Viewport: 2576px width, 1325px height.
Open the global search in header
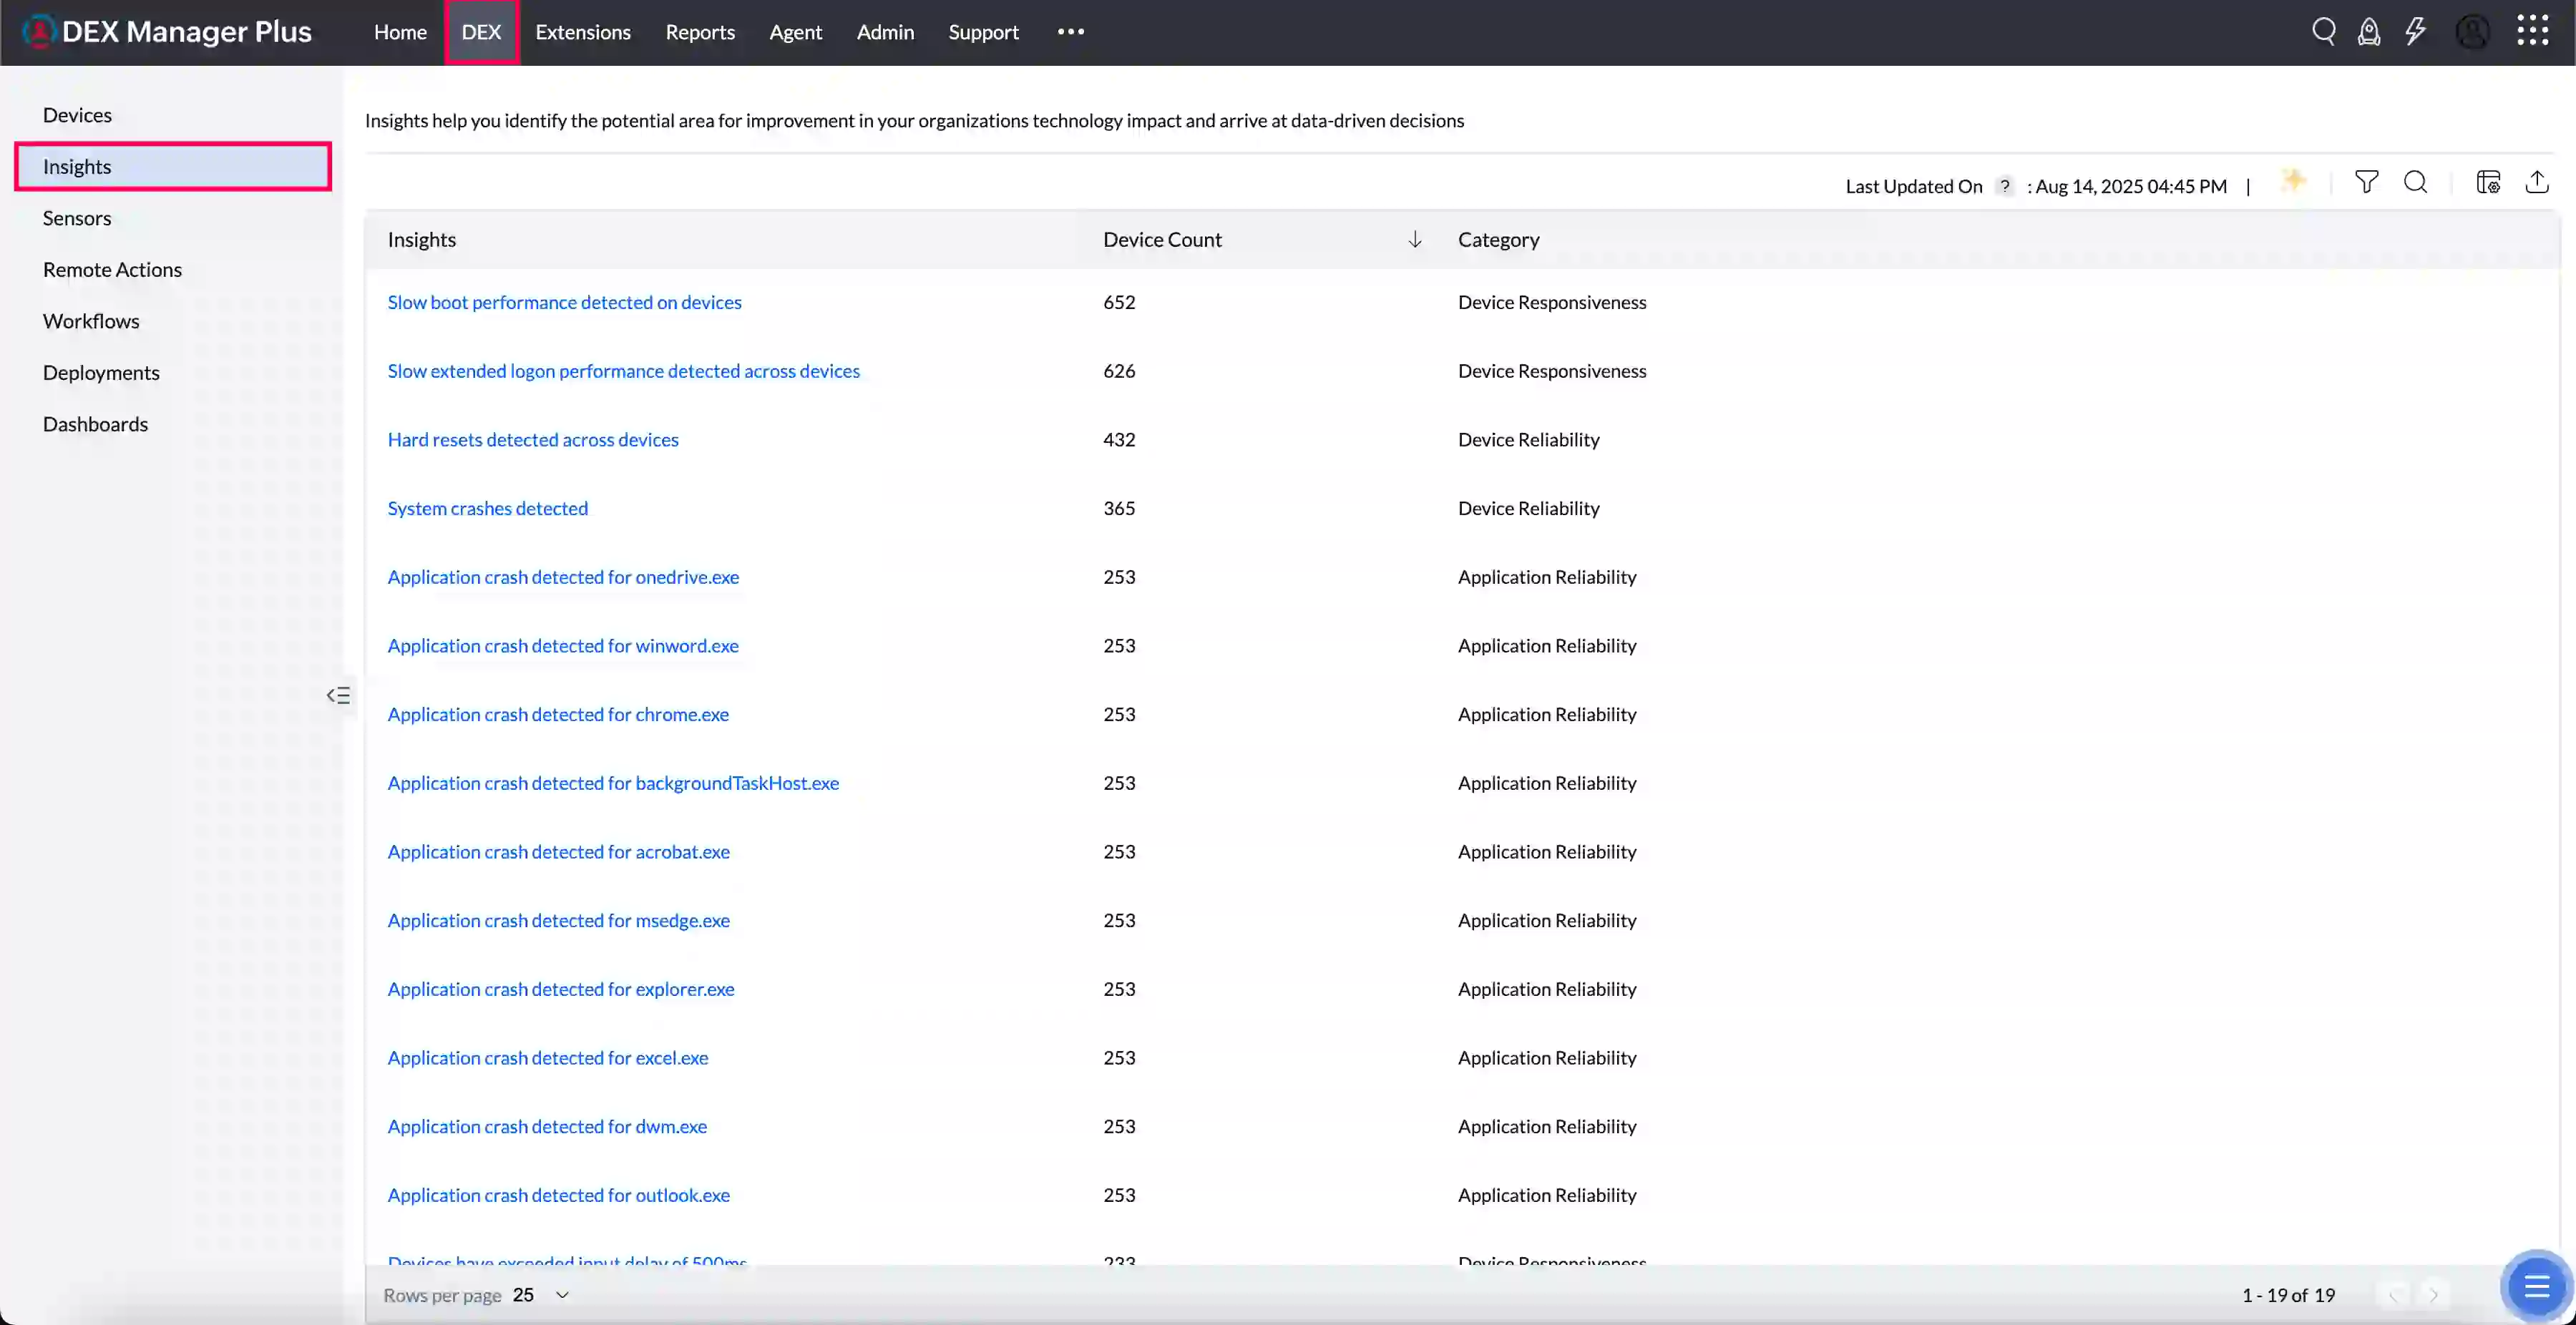(x=2323, y=31)
